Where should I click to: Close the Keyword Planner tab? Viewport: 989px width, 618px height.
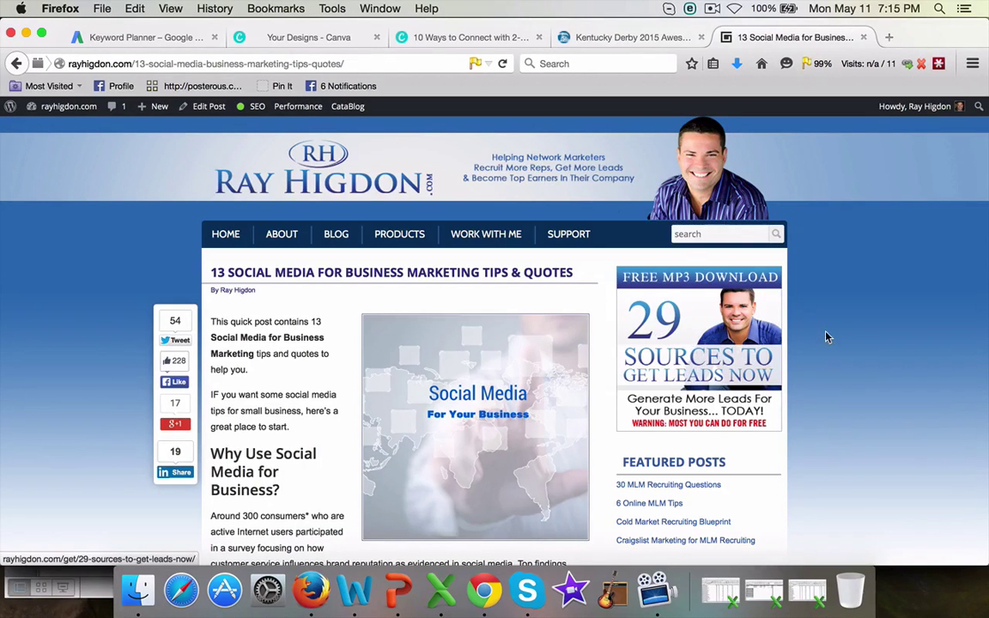coord(215,37)
